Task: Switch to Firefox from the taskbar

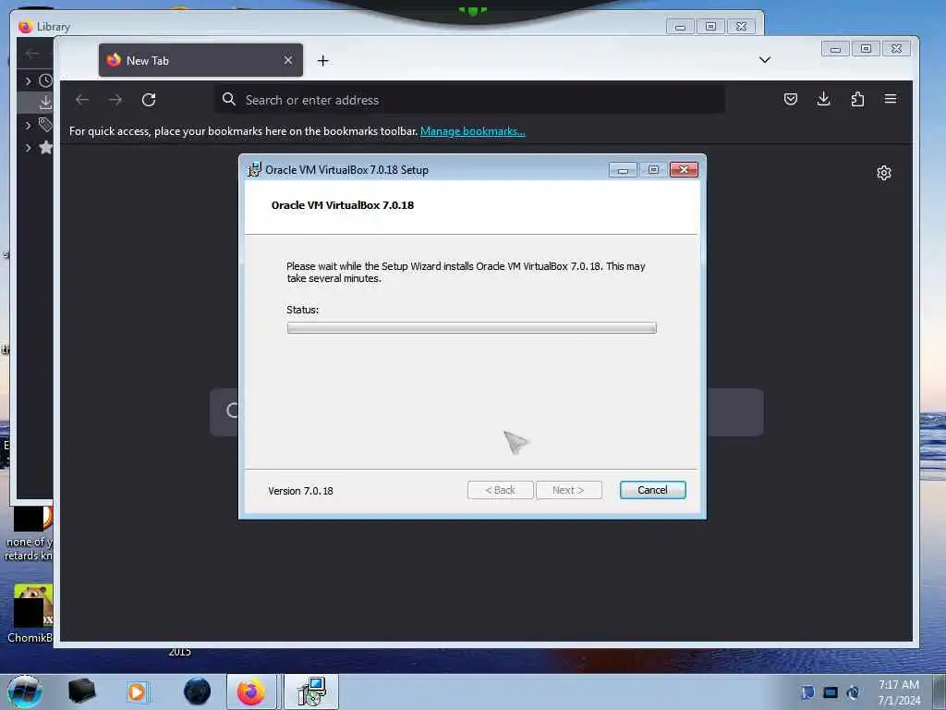Action: point(251,692)
